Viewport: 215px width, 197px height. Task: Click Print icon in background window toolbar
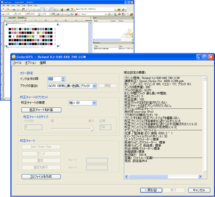click(x=14, y=10)
